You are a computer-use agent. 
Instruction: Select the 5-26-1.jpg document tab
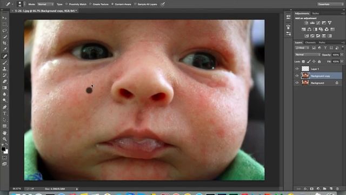tap(44, 11)
